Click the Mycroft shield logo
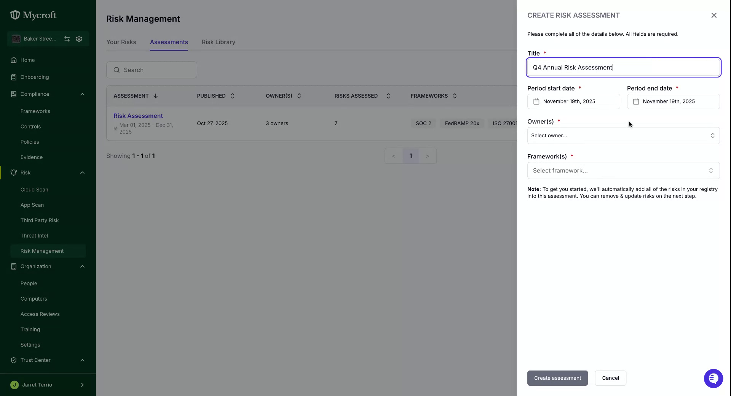This screenshot has width=731, height=396. (x=15, y=15)
